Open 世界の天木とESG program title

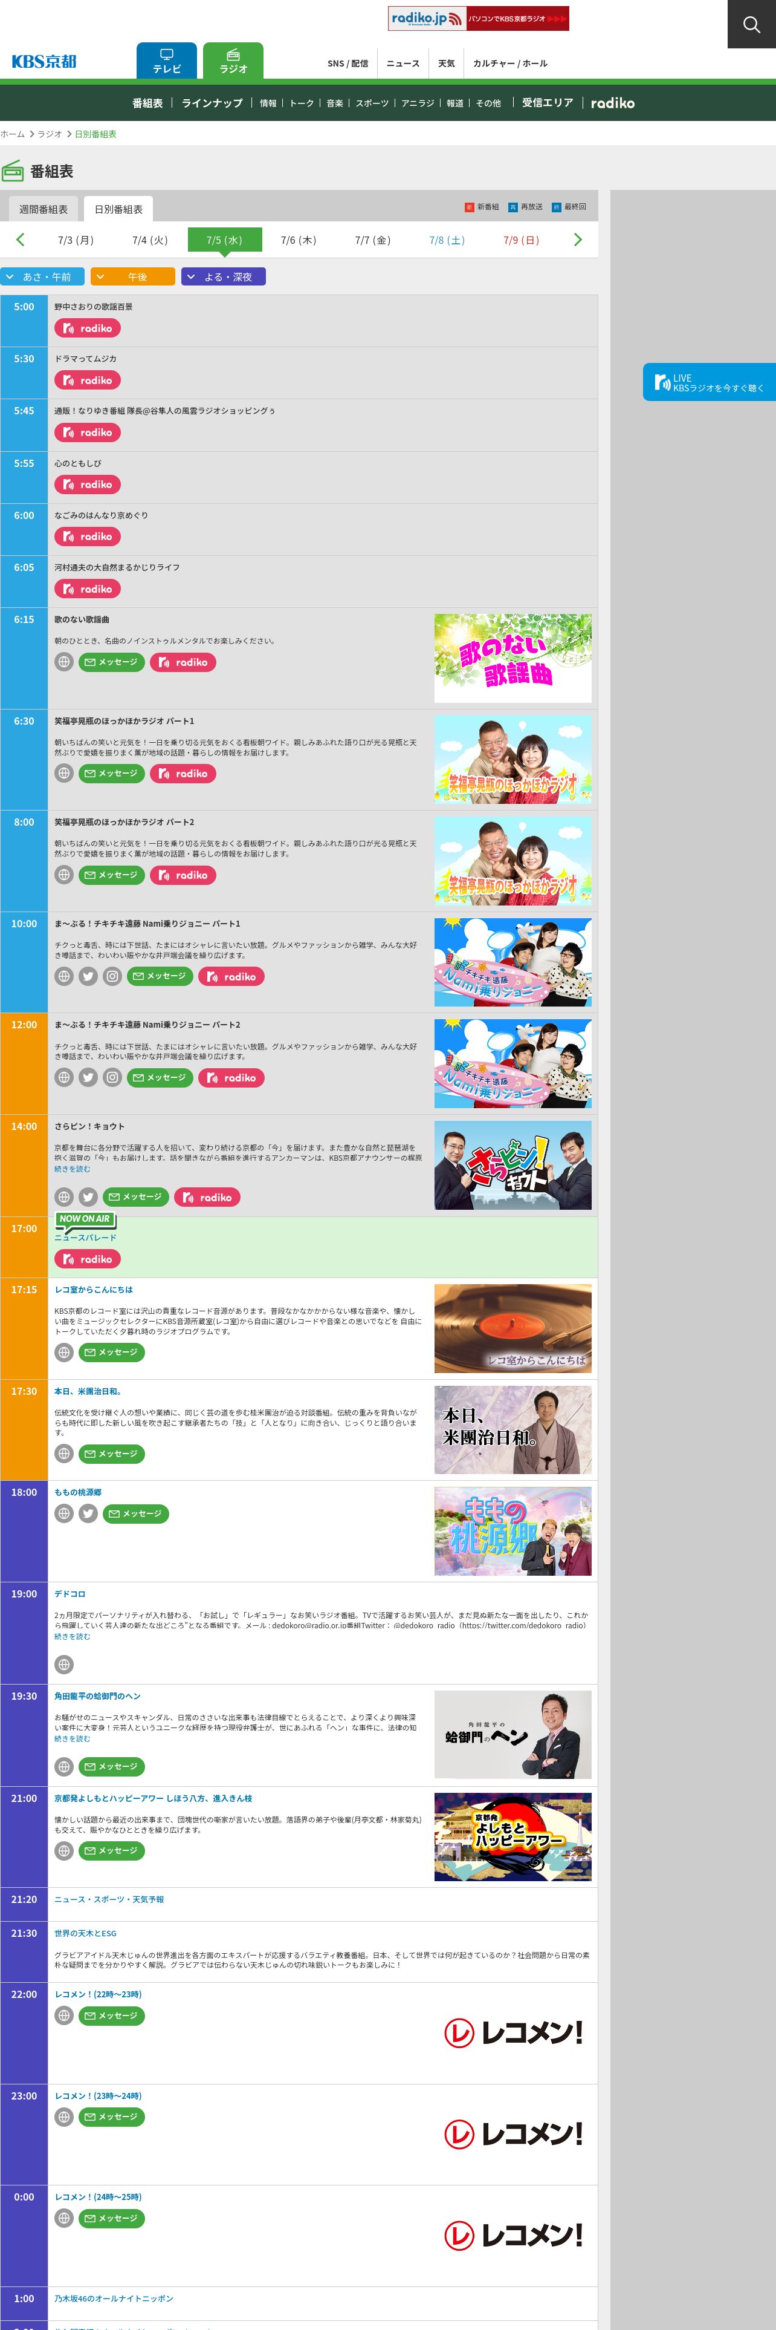pos(85,1933)
